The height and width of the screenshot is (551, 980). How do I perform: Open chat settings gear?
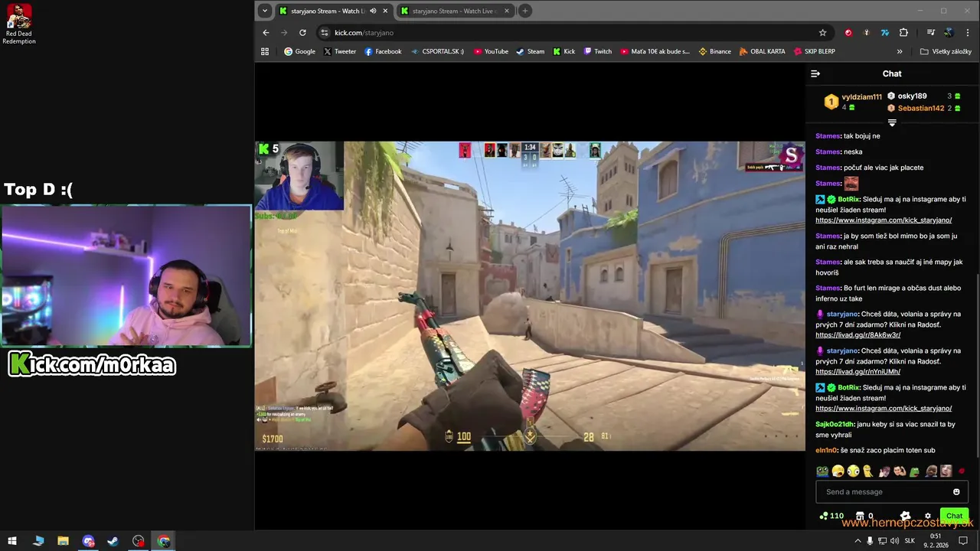pyautogui.click(x=928, y=516)
